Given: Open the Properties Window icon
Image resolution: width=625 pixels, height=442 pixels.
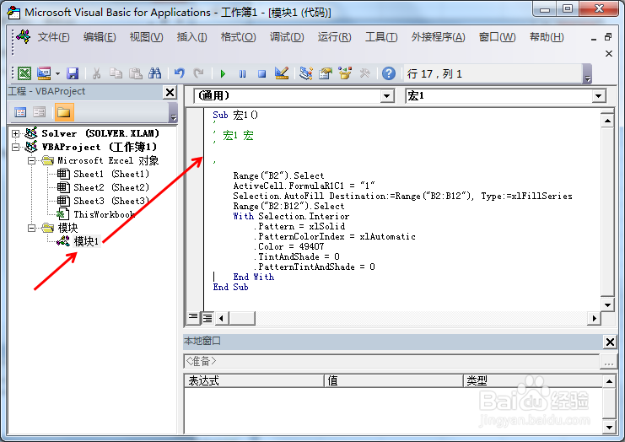Looking at the screenshot, I should (x=326, y=73).
